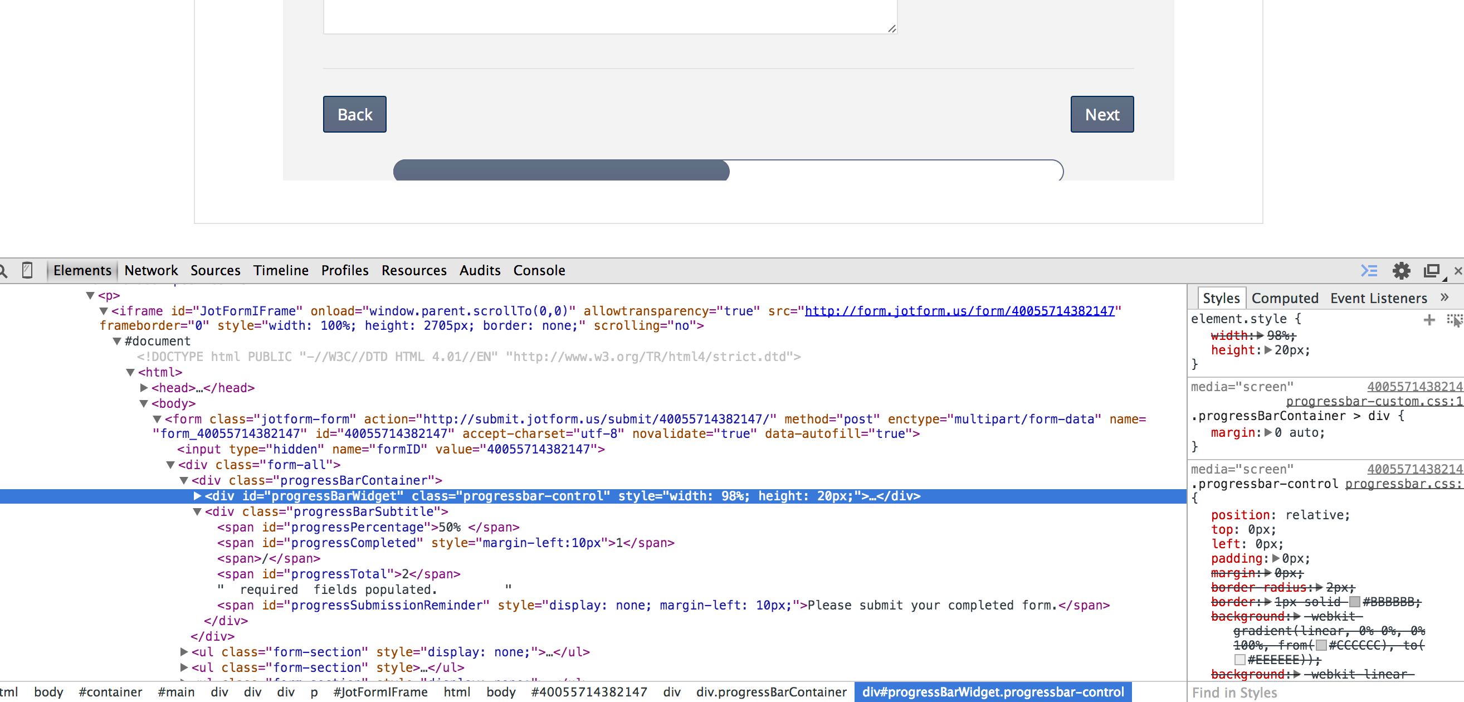Screen dimensions: 1464x702
Task: Toggle device mode phone icon
Action: (x=27, y=270)
